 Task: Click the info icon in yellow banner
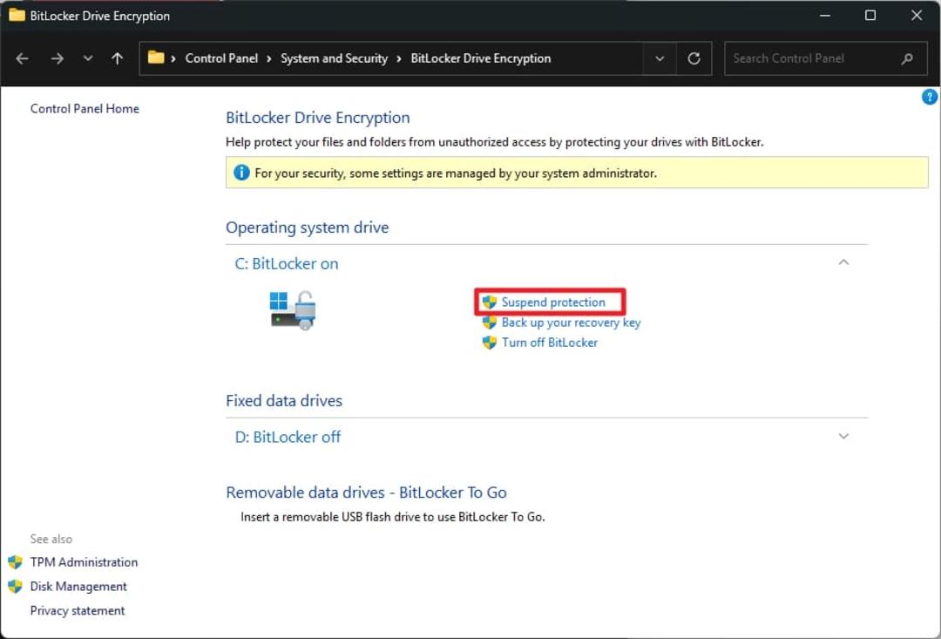(x=241, y=173)
